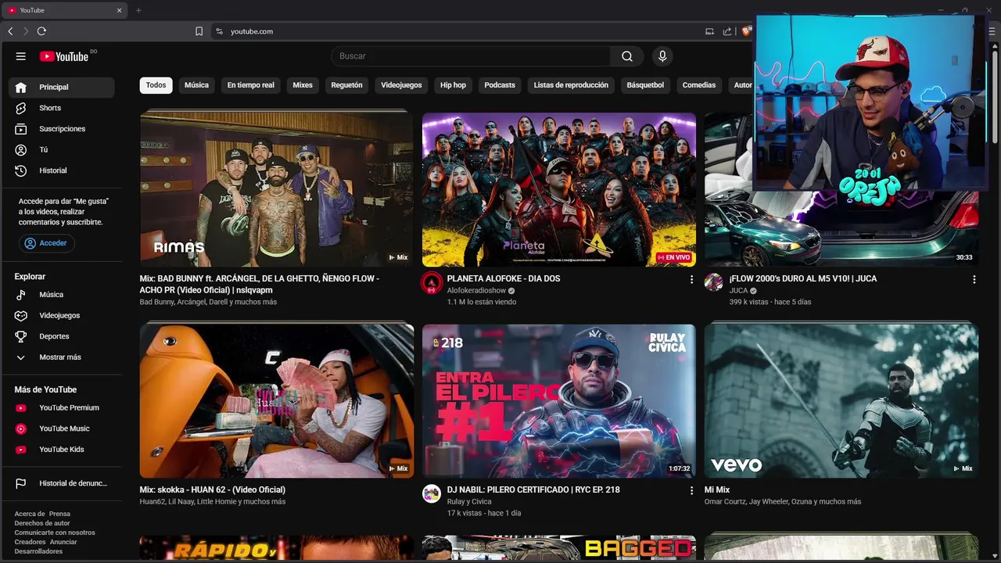This screenshot has height=563, width=1001.
Task: Open the PLANETA ALOFOKE live thumbnail
Action: [559, 189]
